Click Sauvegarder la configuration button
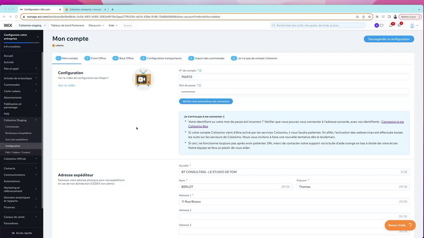Image resolution: width=424 pixels, height=238 pixels. [x=389, y=39]
